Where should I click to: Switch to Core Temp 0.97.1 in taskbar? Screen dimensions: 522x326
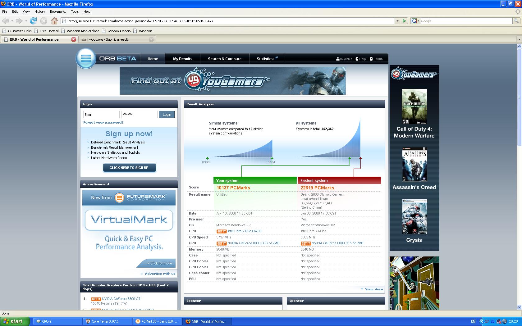click(x=108, y=321)
